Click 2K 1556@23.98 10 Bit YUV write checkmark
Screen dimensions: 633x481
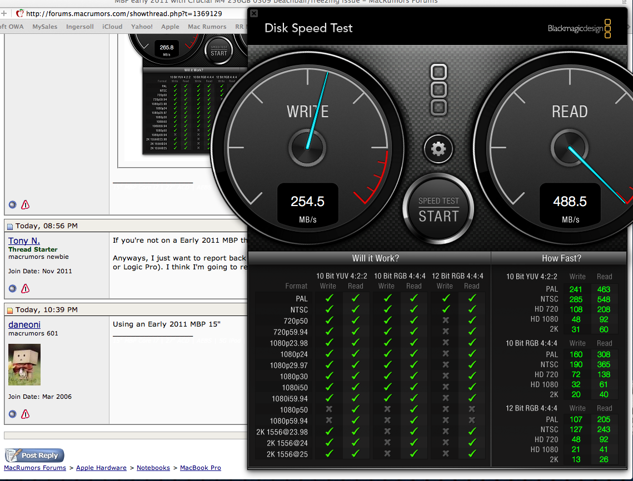[329, 432]
